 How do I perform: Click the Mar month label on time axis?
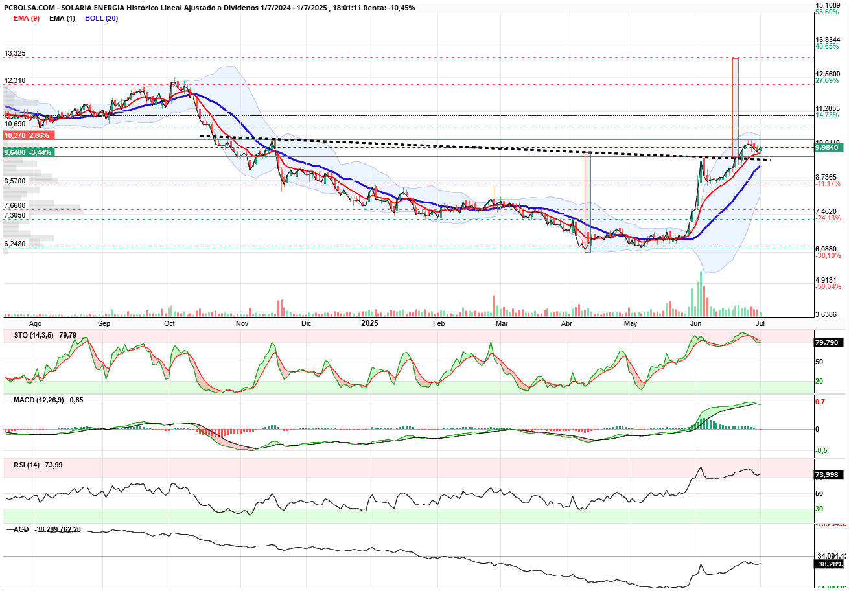501,323
